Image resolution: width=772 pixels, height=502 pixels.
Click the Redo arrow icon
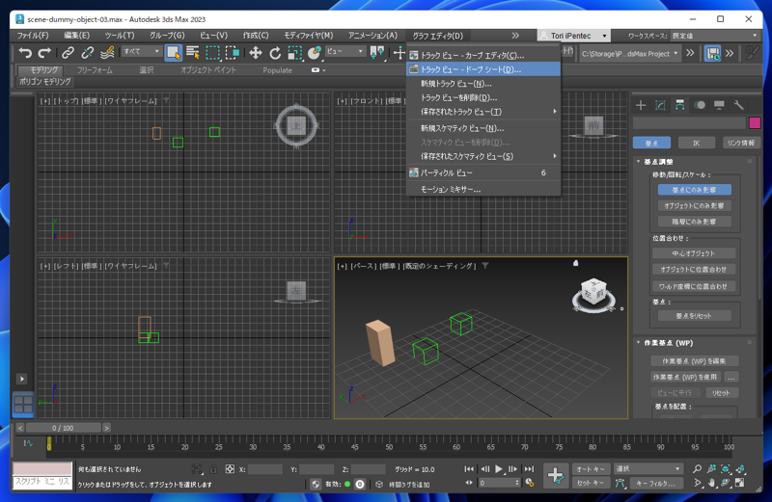tap(44, 53)
